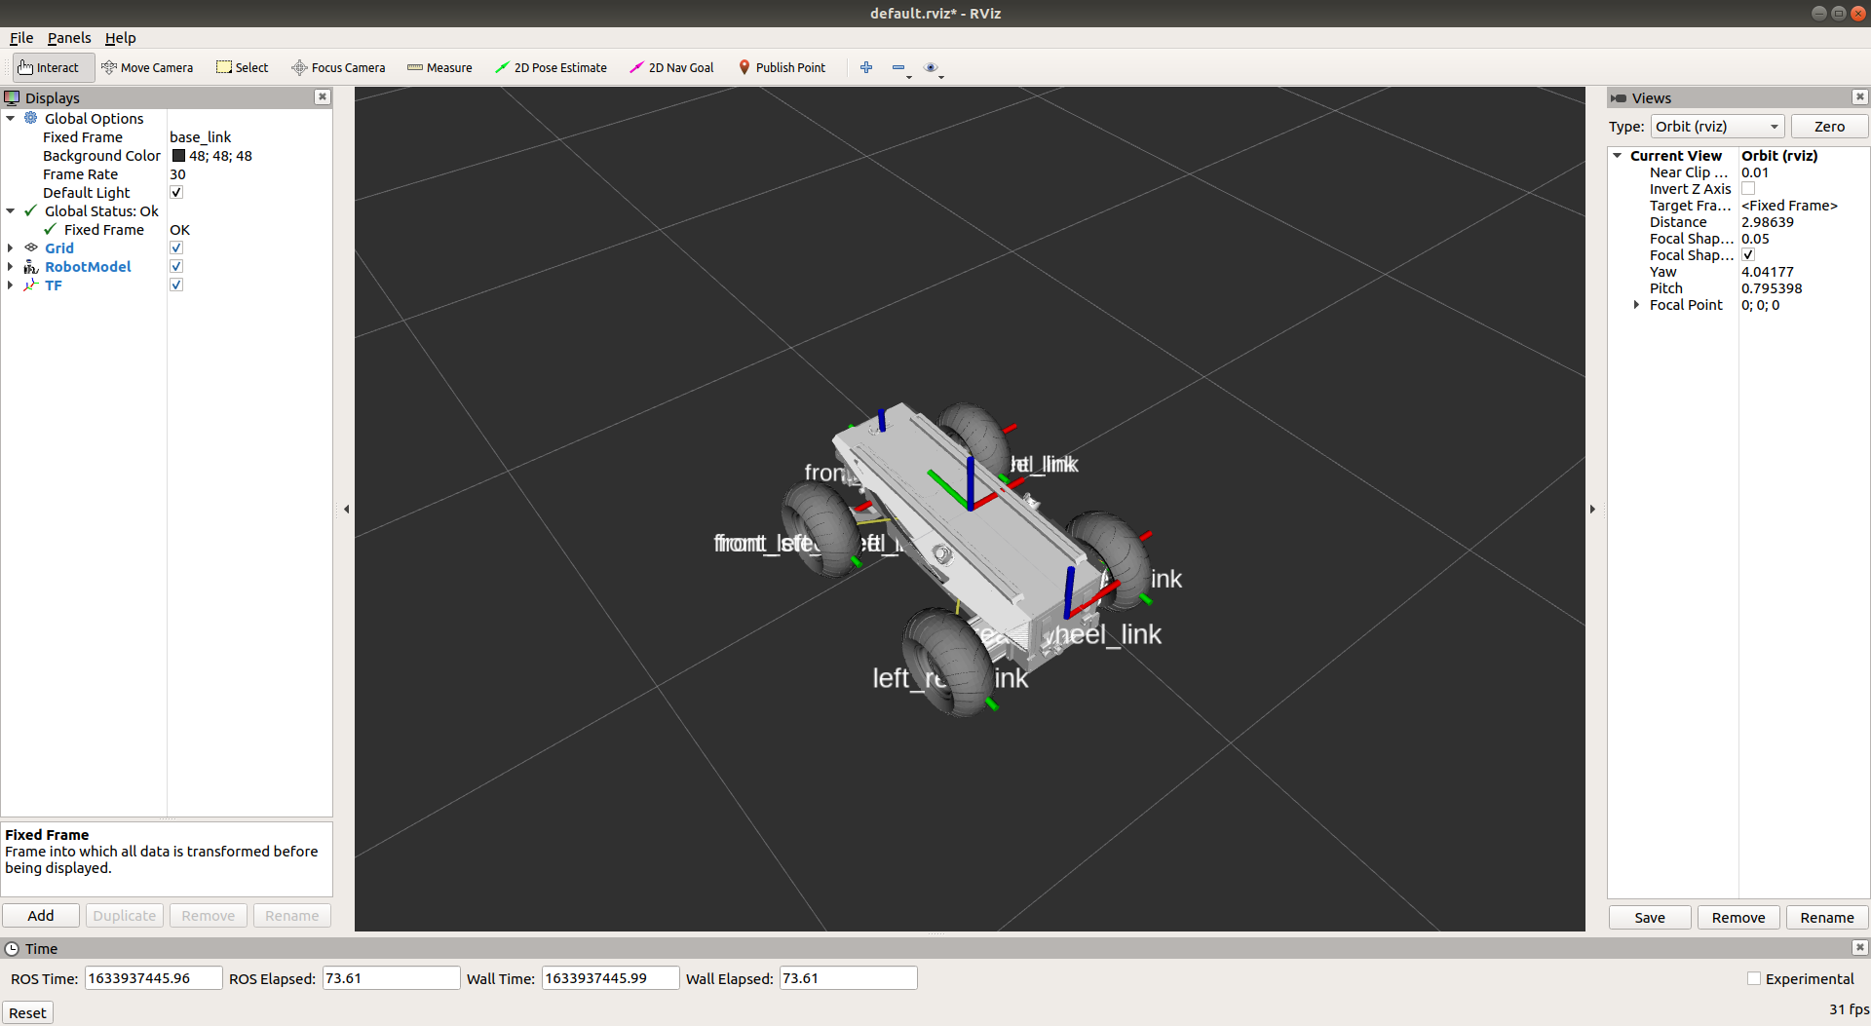1871x1026 pixels.
Task: Enable the Invert Z Axis checkbox
Action: click(1749, 188)
